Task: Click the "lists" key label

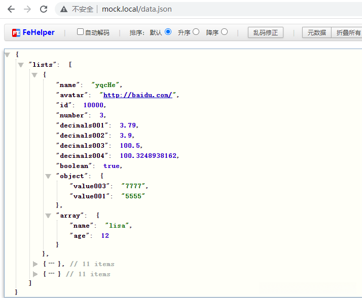Action: (43, 65)
